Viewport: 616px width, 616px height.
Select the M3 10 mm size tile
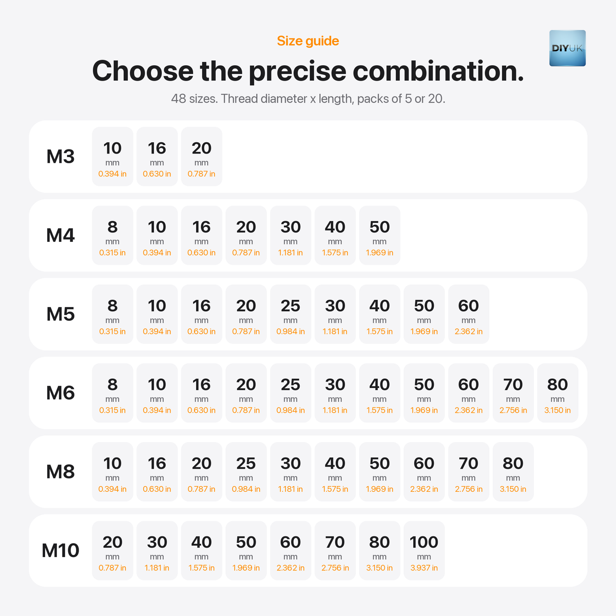pos(112,157)
